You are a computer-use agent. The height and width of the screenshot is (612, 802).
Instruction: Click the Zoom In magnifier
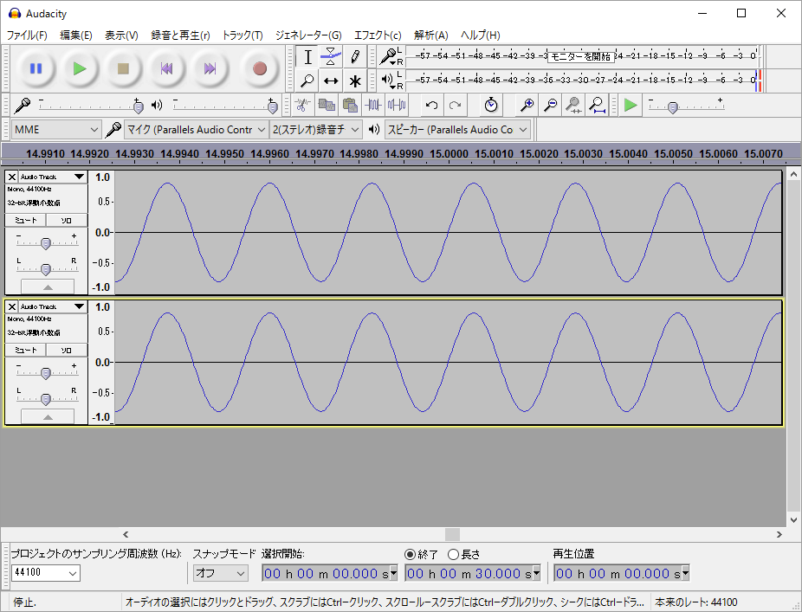point(527,106)
